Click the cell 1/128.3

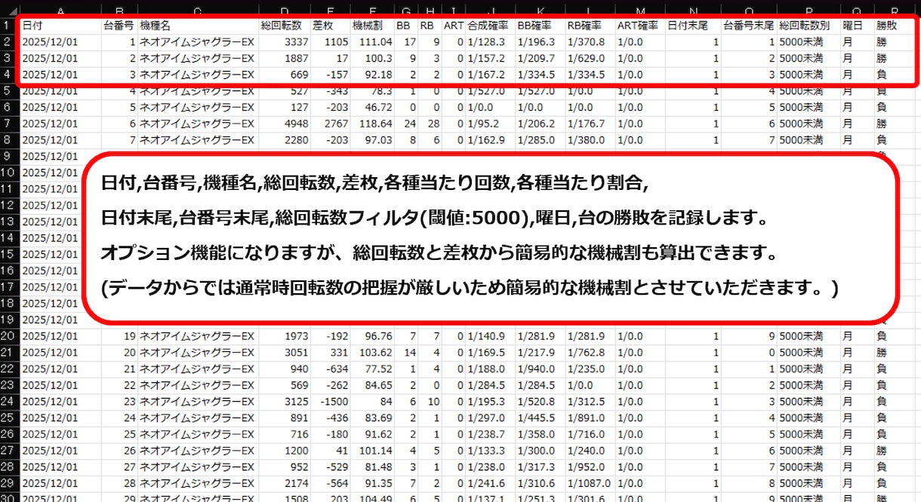tap(490, 41)
